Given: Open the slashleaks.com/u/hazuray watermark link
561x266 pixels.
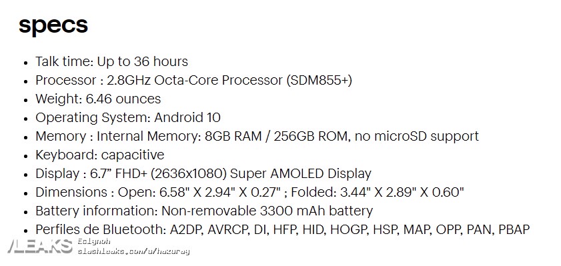Looking at the screenshot, I should (x=133, y=251).
